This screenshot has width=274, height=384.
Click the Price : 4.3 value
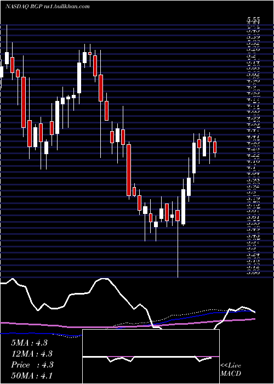pos(32,365)
